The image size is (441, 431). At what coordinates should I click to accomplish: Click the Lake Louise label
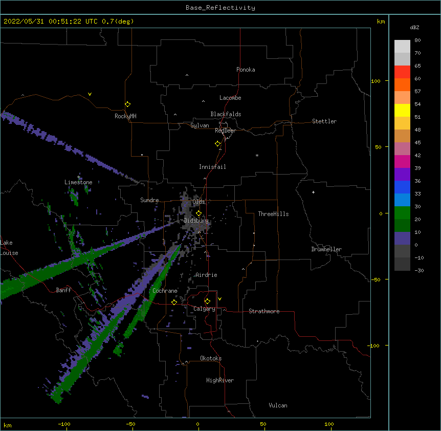click(9, 248)
